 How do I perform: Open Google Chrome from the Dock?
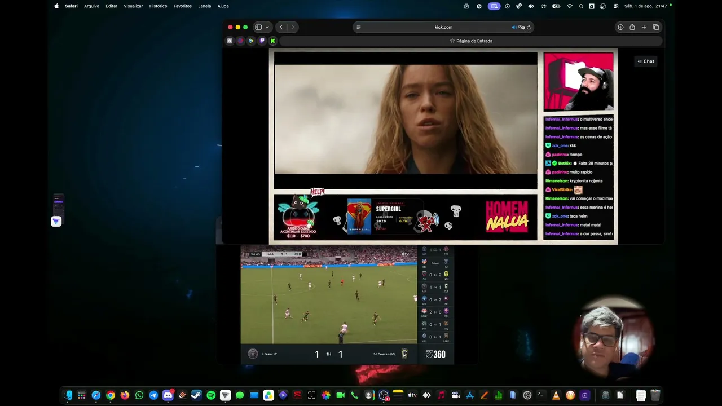[111, 395]
